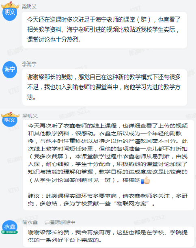The width and height of the screenshot is (196, 248).
Task: Click 梁明义's avatar beside the long review message
Action: (x=10, y=120)
